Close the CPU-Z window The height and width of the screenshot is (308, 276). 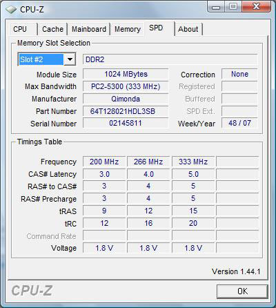(256, 7)
